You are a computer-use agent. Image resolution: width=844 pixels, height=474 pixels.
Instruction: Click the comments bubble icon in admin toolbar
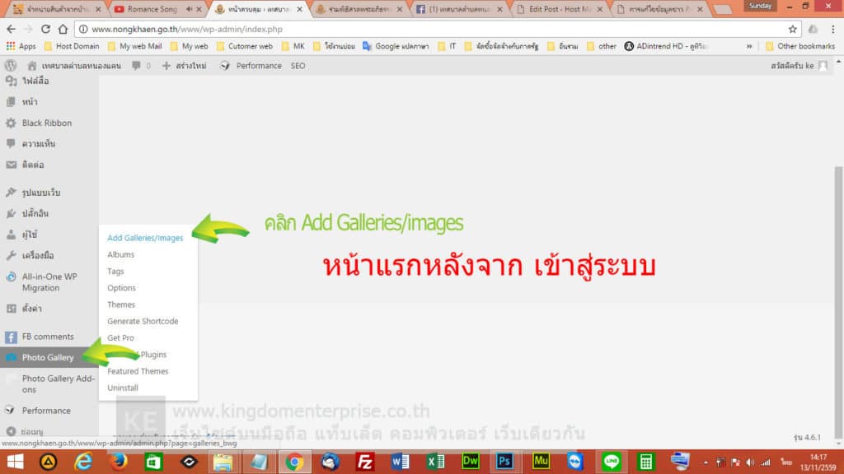coord(135,65)
